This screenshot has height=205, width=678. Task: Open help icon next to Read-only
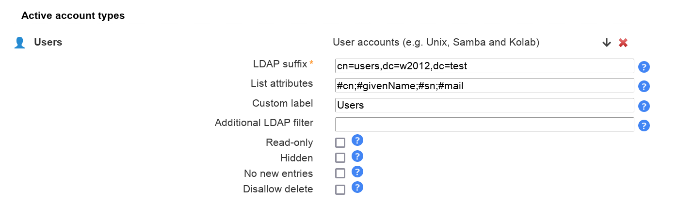pos(357,141)
